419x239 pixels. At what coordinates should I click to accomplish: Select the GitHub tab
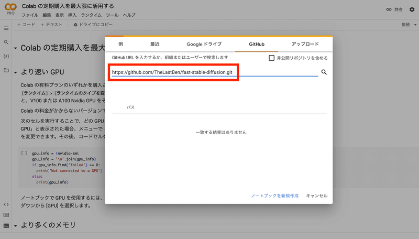pos(257,44)
